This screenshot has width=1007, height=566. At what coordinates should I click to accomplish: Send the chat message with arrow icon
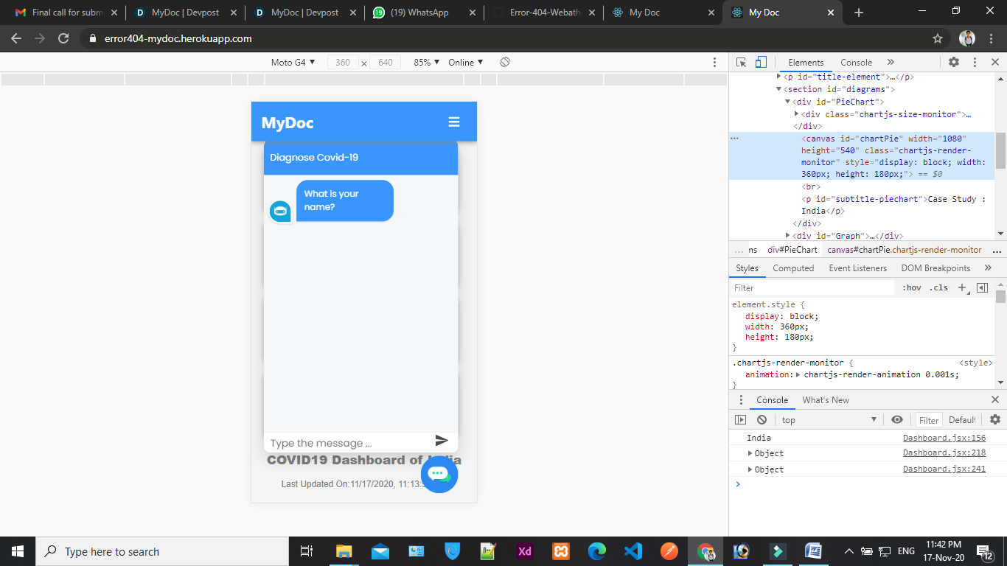pos(442,441)
